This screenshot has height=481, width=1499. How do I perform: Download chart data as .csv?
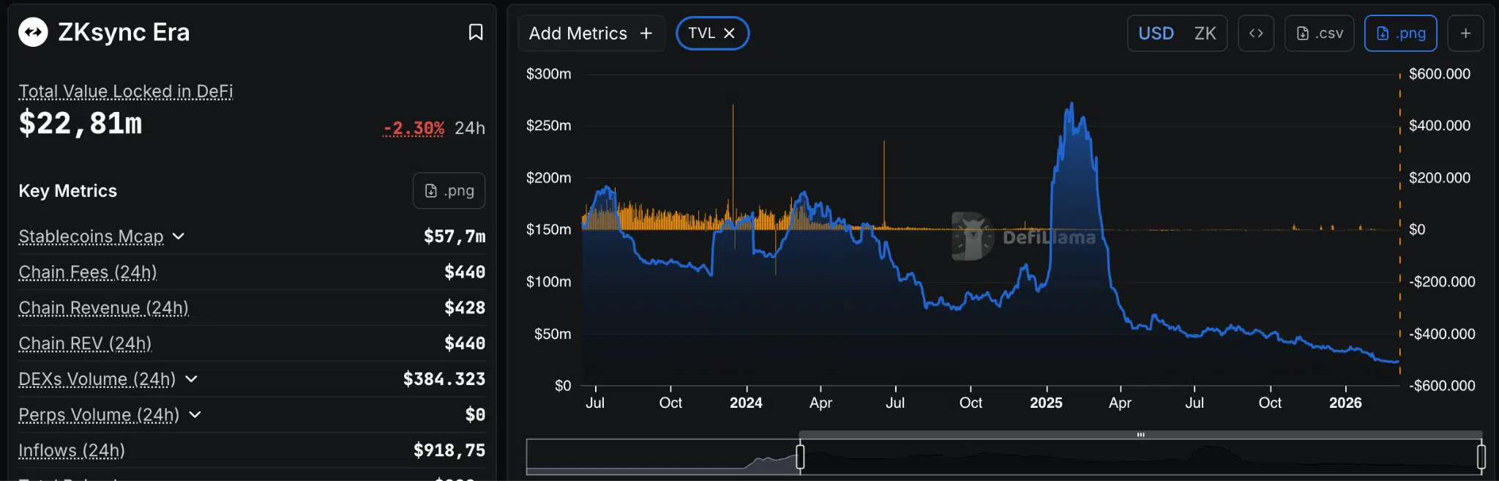click(x=1319, y=34)
